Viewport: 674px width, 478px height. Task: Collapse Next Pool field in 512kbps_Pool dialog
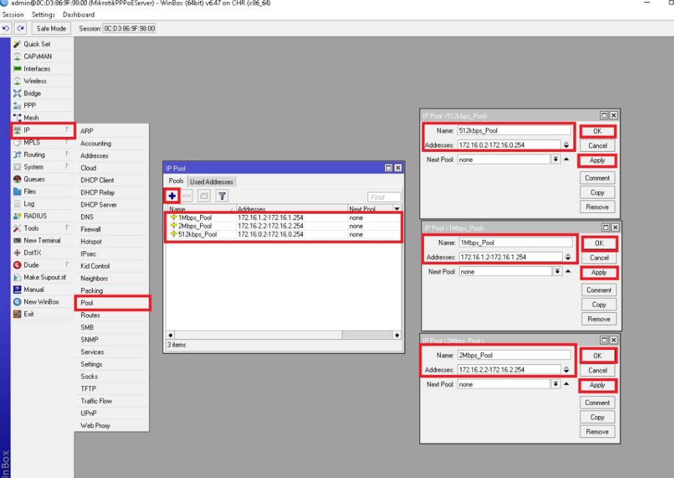tap(567, 159)
